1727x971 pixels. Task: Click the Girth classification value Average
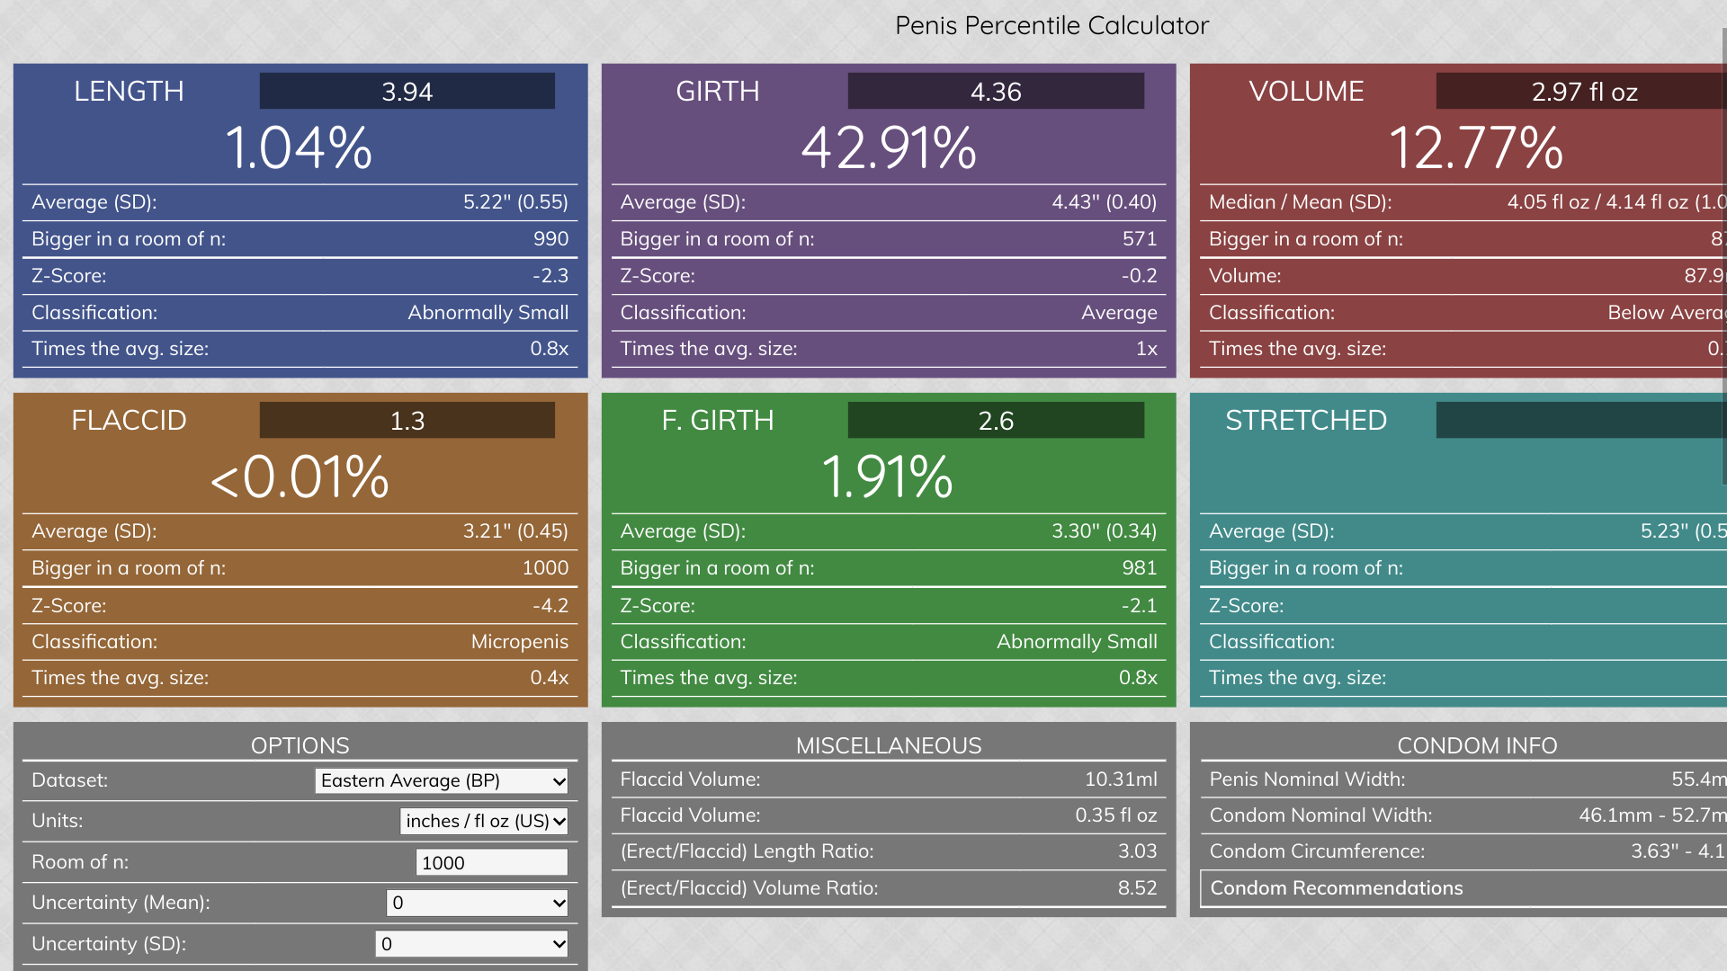pyautogui.click(x=1119, y=313)
